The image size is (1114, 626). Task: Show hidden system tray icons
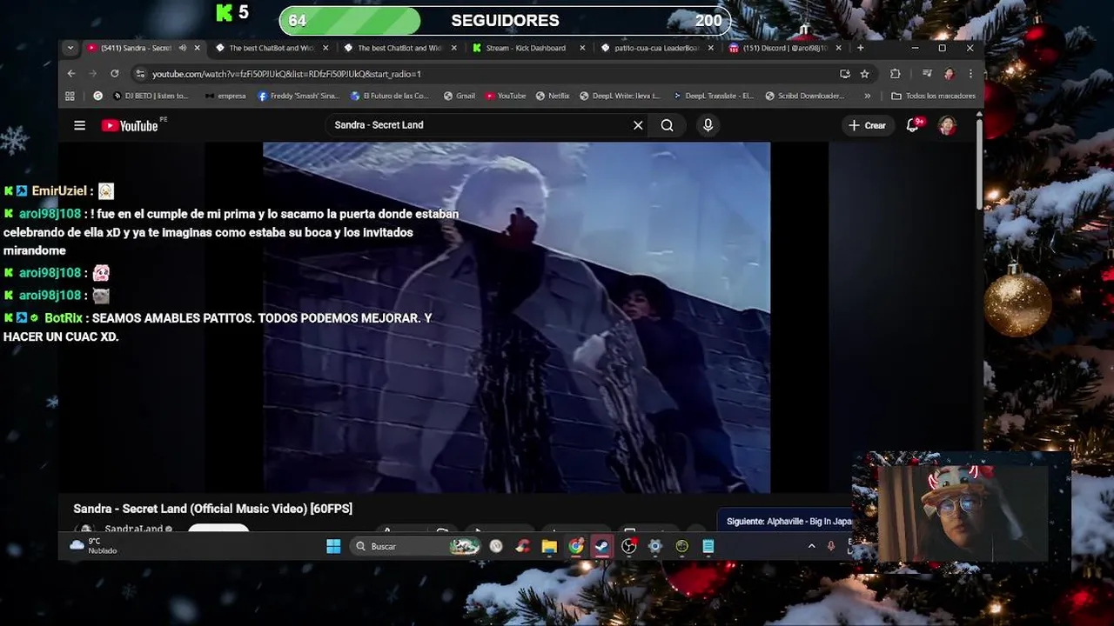point(811,546)
